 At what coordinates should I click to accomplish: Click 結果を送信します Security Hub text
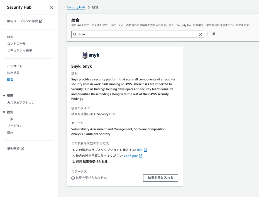tap(93, 114)
